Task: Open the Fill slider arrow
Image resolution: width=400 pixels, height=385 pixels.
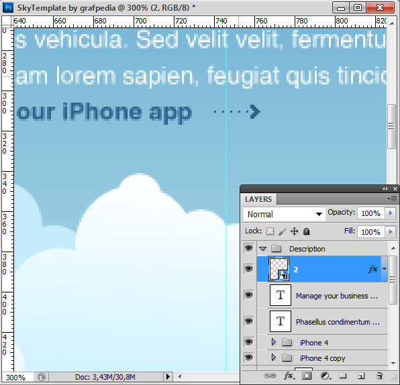Action: [391, 232]
